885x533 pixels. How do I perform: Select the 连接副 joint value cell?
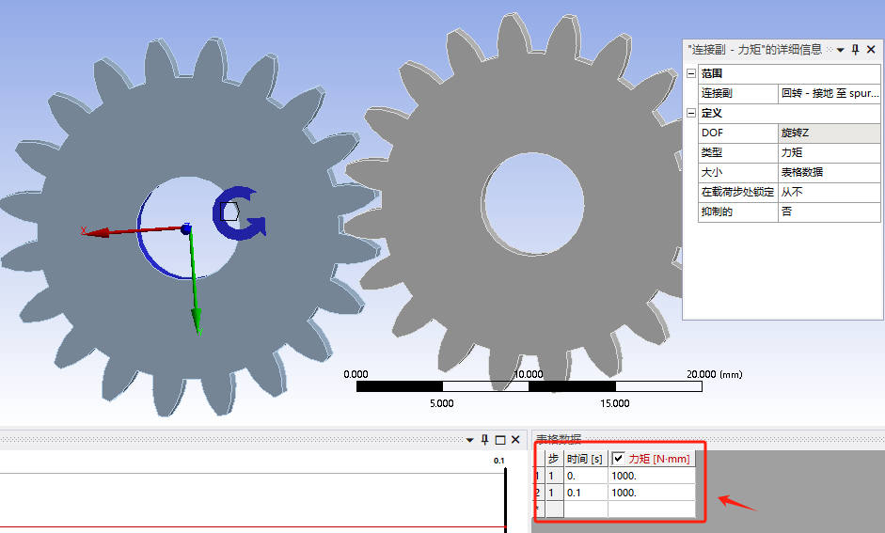(x=829, y=93)
